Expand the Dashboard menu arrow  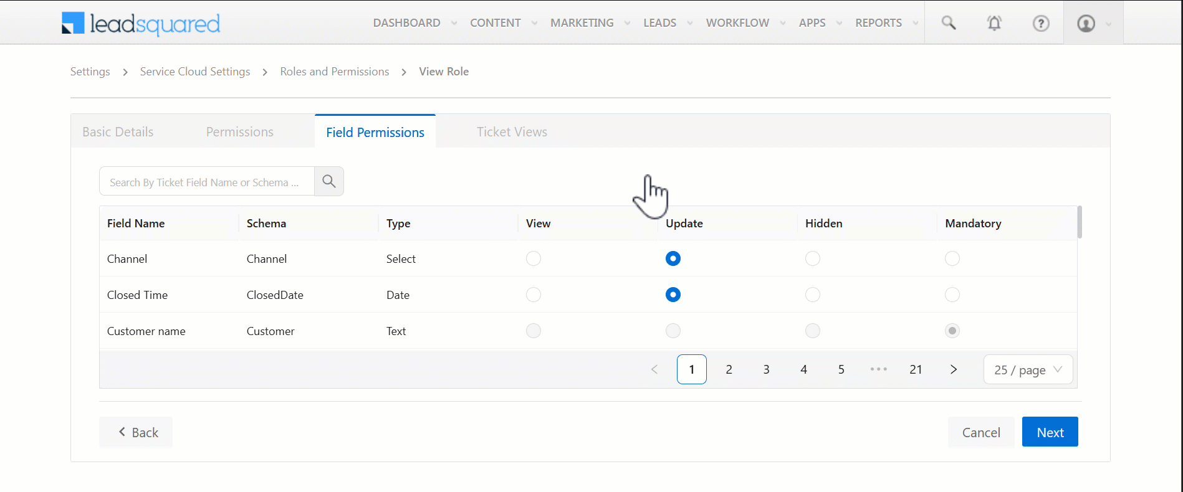pos(454,23)
